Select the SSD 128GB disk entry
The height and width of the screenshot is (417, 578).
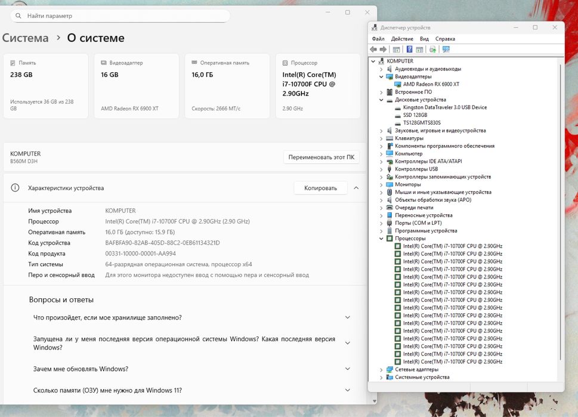pos(415,115)
